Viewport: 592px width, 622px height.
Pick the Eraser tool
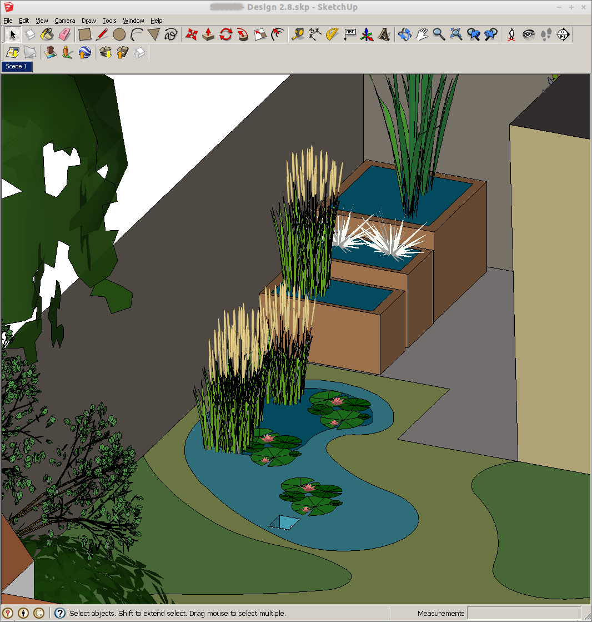tap(65, 34)
